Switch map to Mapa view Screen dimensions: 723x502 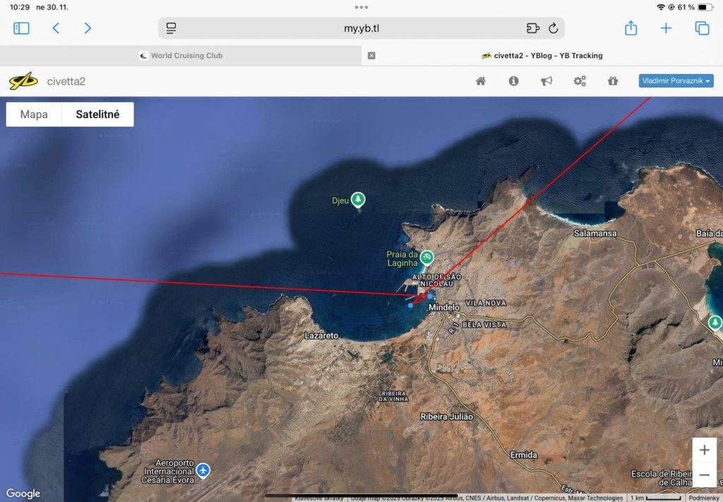point(34,114)
